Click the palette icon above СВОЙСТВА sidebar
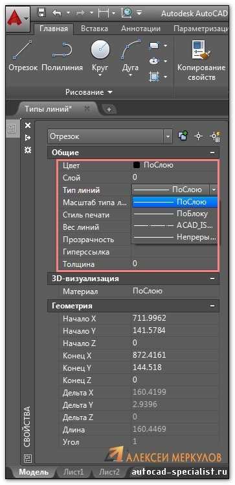235x485 pixels. pyautogui.click(x=12, y=128)
